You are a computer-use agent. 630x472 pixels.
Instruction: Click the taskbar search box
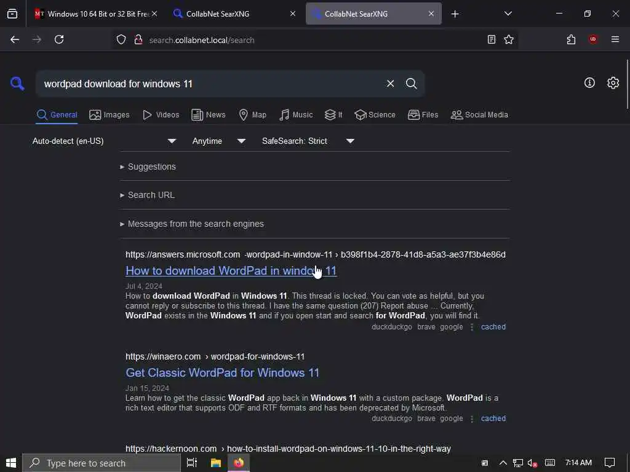pos(102,463)
